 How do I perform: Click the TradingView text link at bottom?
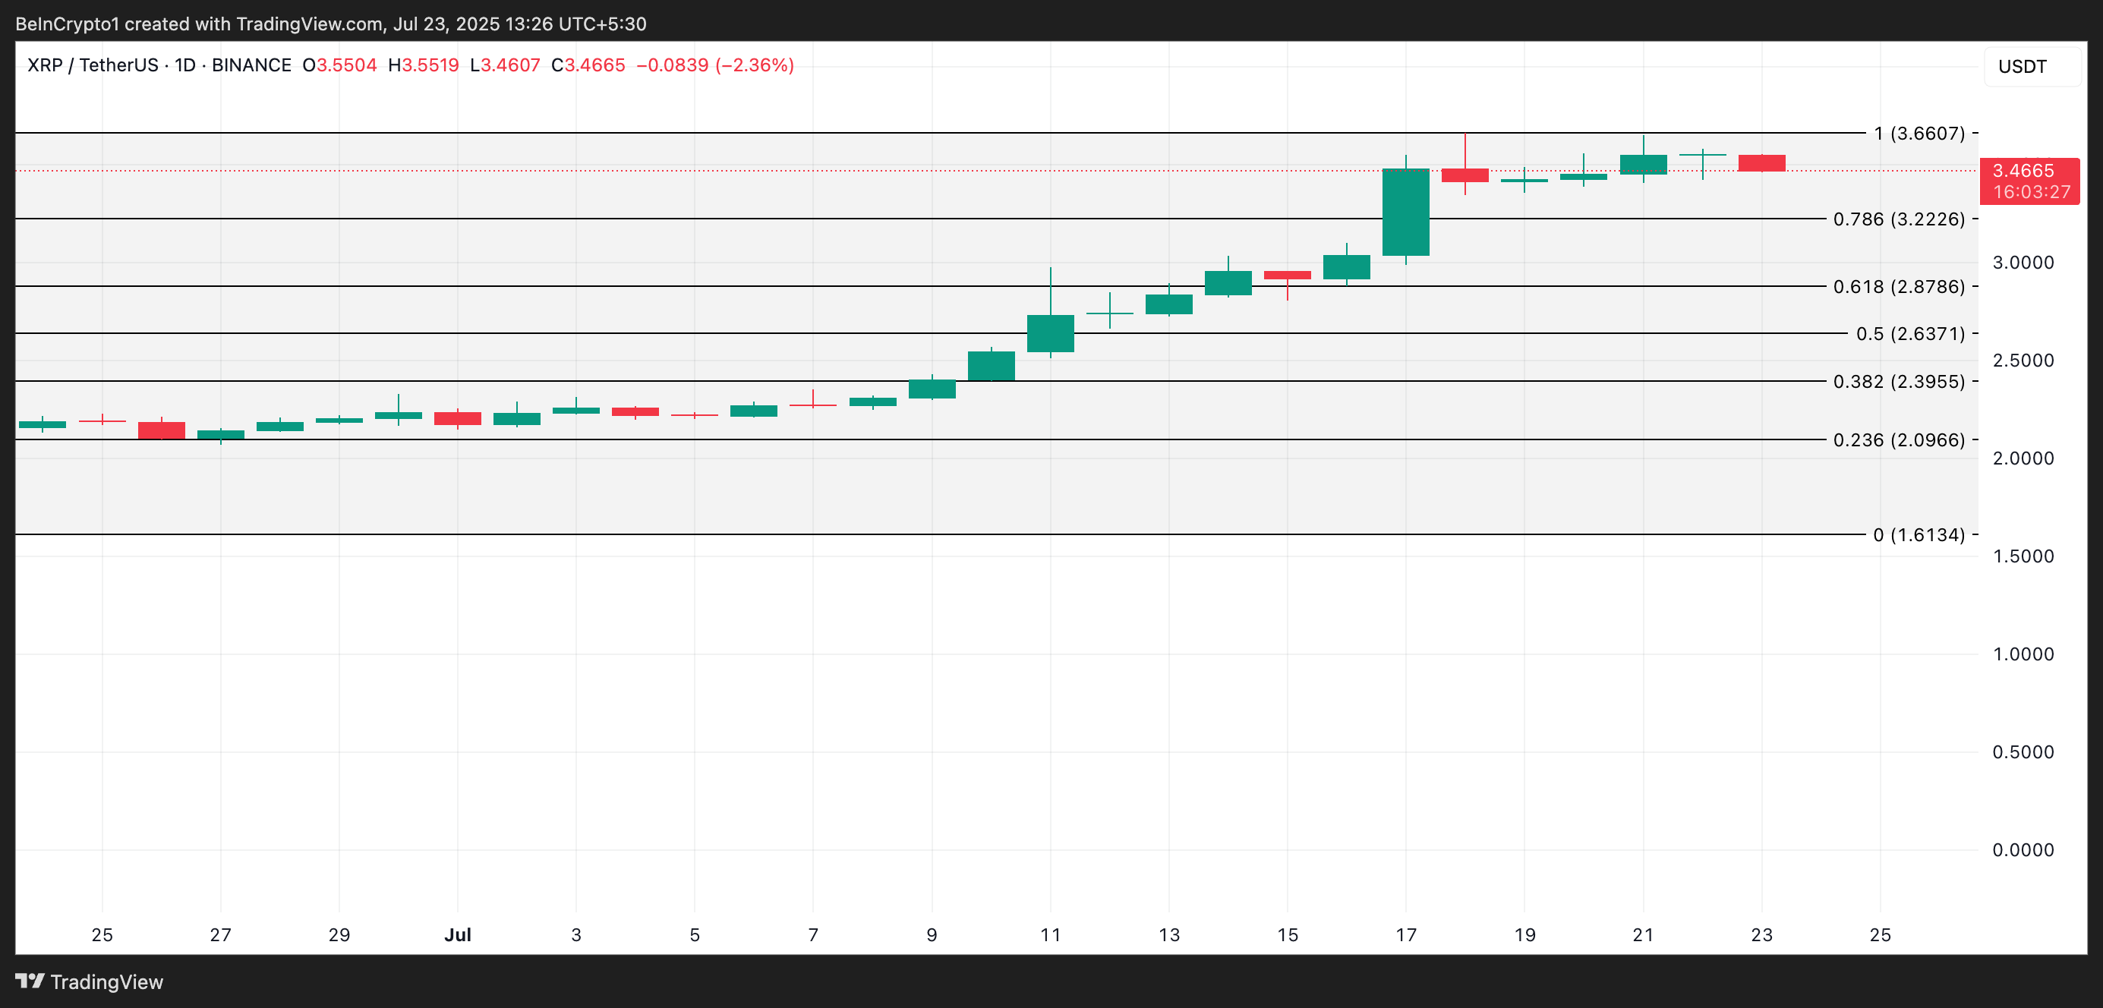[x=106, y=982]
